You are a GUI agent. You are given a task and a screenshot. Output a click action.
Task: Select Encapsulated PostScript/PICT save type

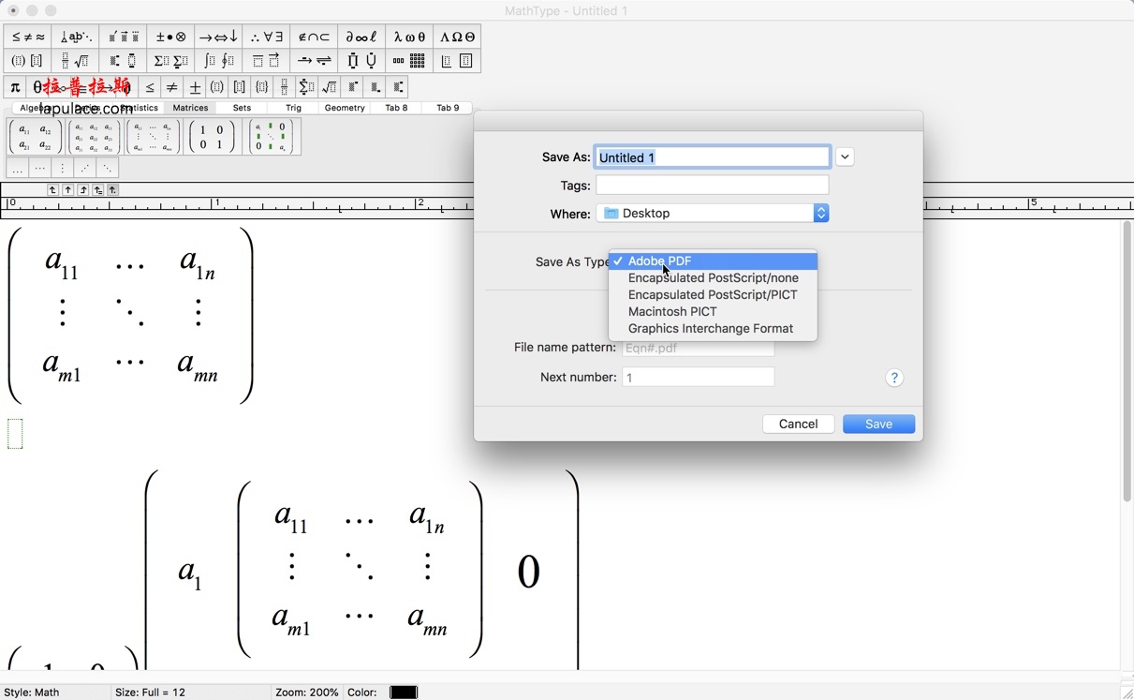pos(714,294)
